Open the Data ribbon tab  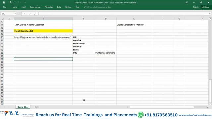point(59,7)
